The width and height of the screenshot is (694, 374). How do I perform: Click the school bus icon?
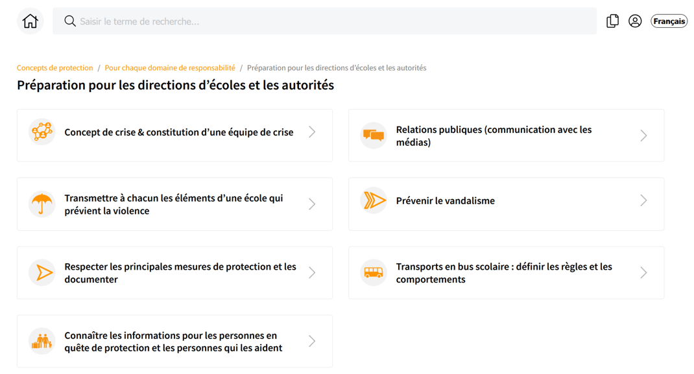pyautogui.click(x=374, y=273)
